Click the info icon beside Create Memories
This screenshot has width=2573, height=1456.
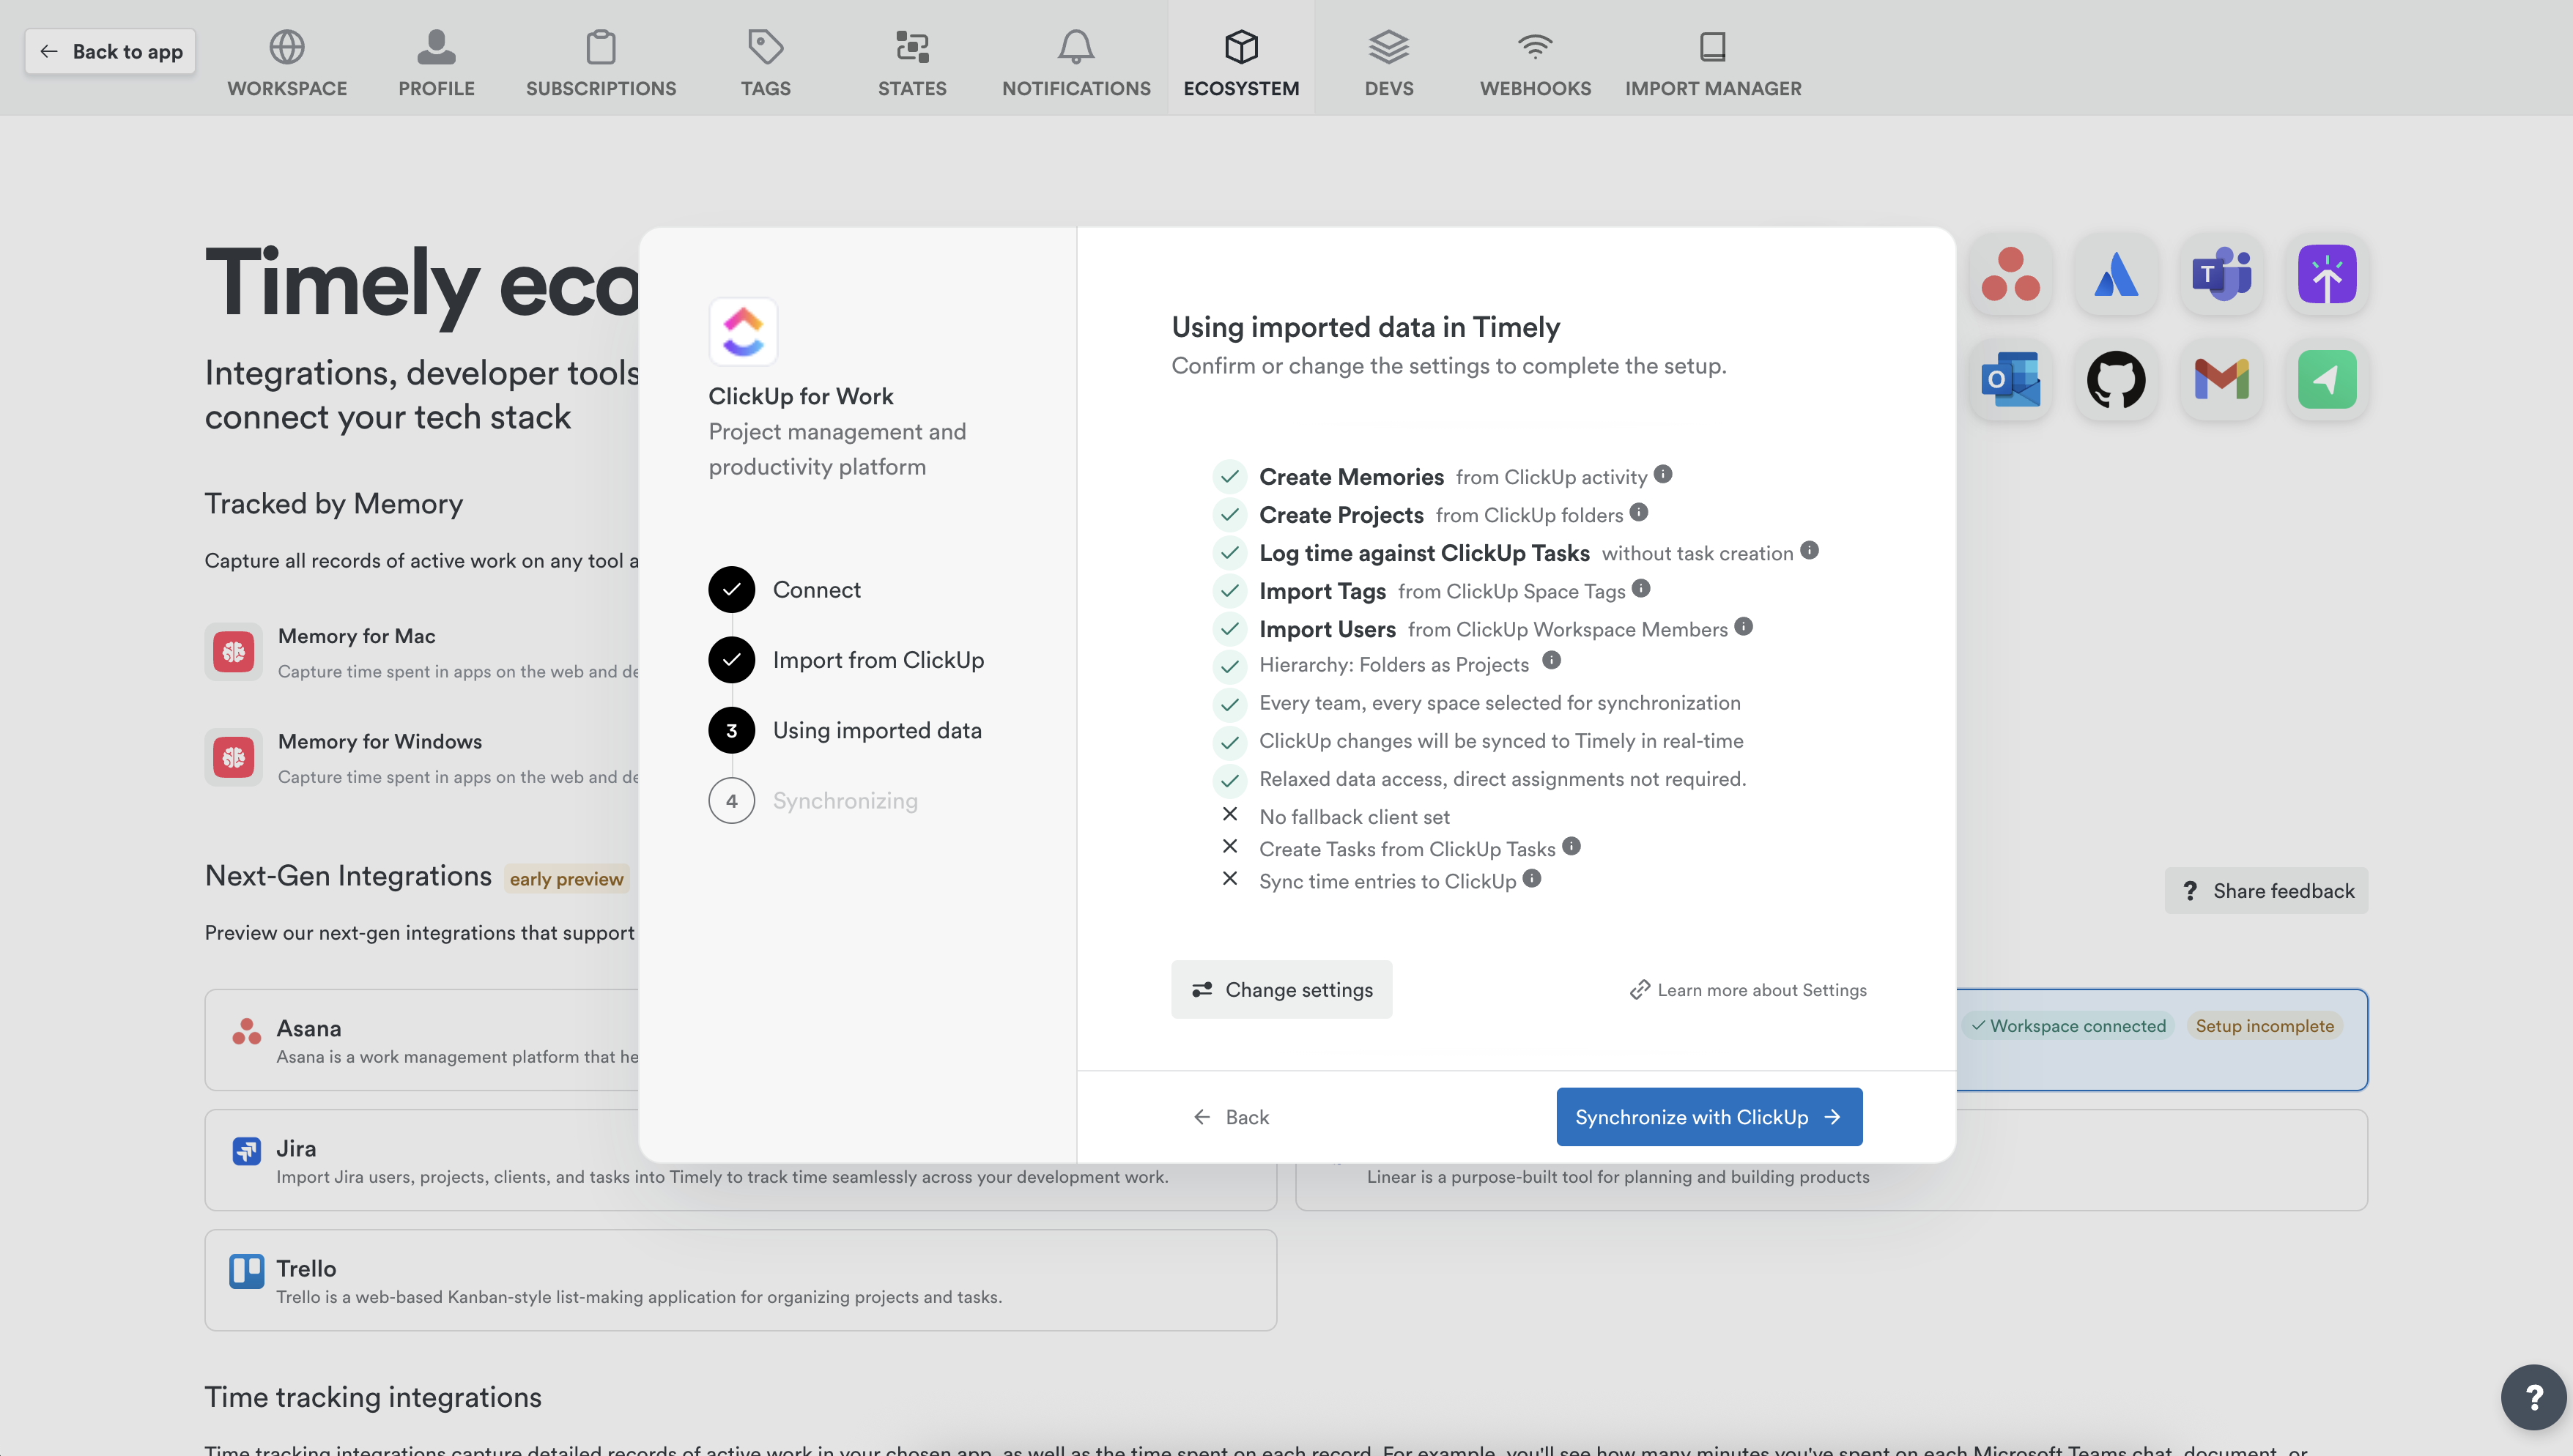[1663, 474]
